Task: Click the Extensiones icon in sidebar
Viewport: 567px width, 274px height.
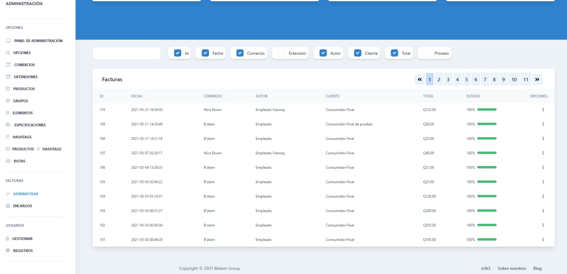Action: (x=8, y=77)
